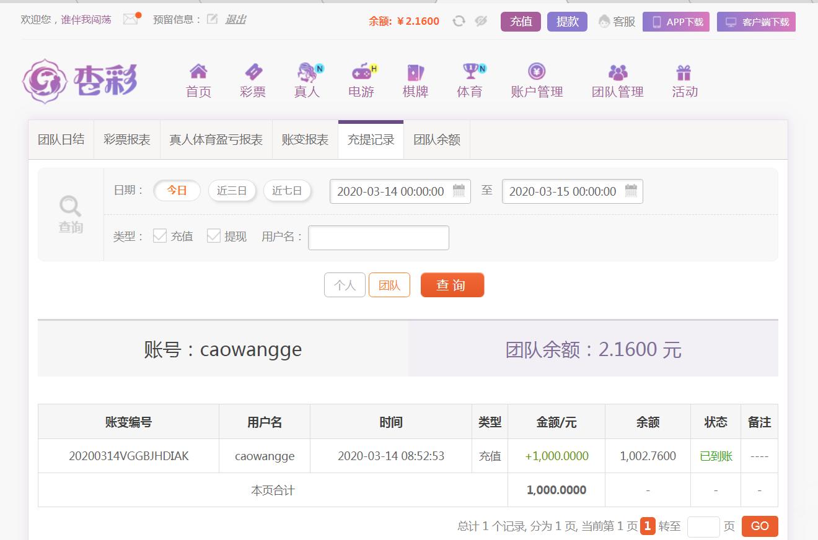Switch to the 彩票报表 tab
Viewport: 818px width, 540px height.
(x=127, y=140)
